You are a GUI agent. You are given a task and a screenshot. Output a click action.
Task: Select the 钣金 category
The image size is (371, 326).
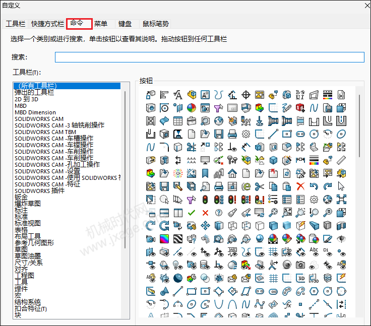coord(21,198)
